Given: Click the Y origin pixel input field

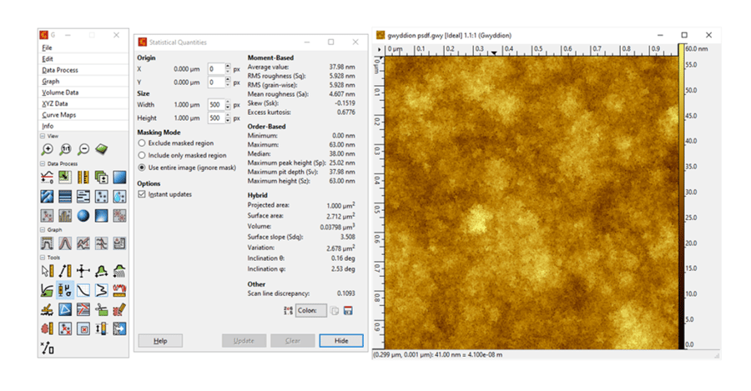Looking at the screenshot, I should click(216, 83).
